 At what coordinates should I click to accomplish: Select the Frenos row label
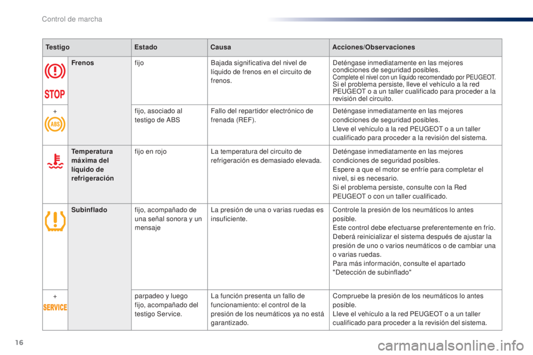coord(83,63)
